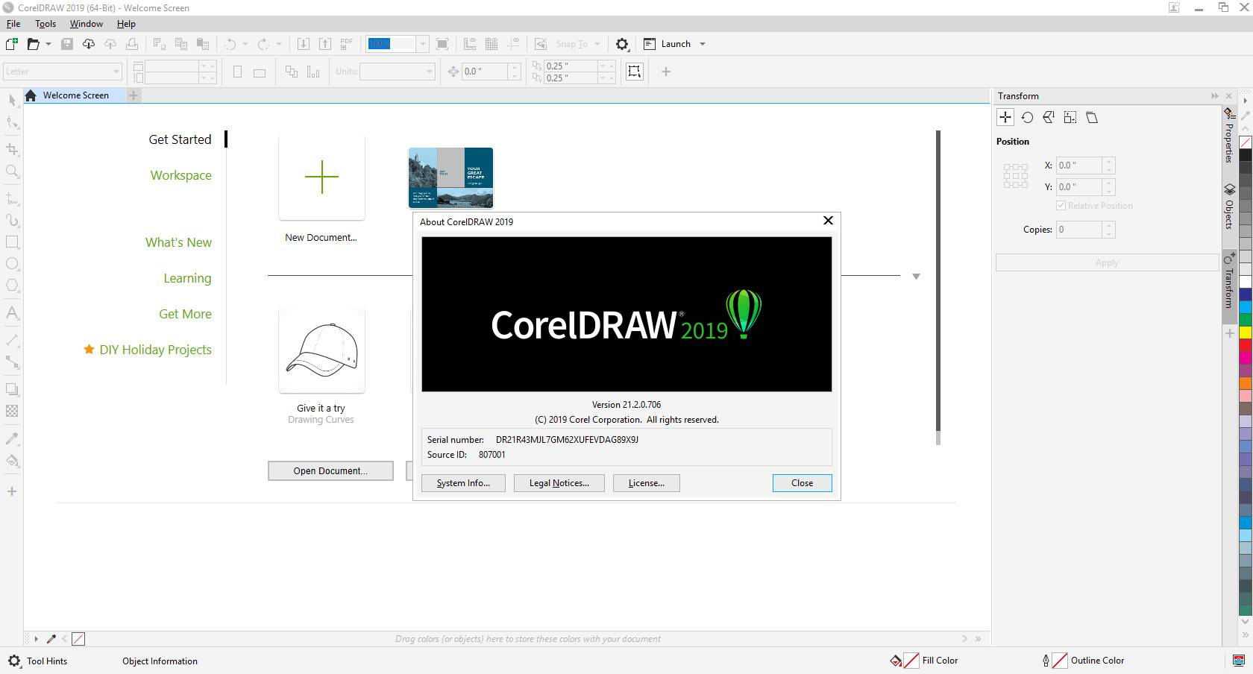Select the Zoom magnifier tool
Image resolution: width=1253 pixels, height=674 pixels.
(12, 171)
